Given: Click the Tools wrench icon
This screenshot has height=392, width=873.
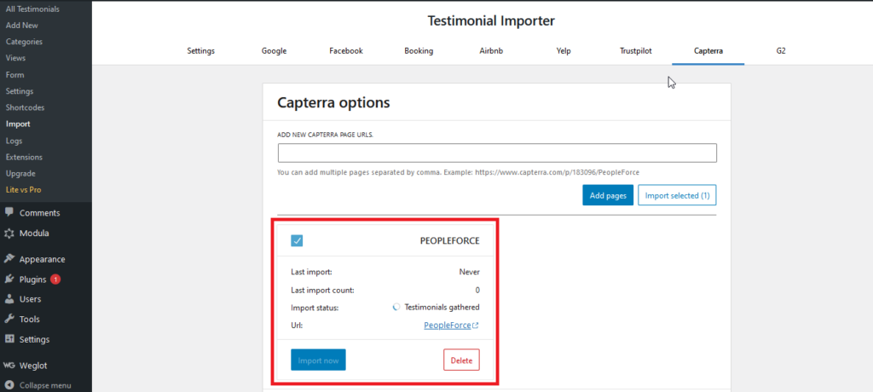Looking at the screenshot, I should [x=9, y=319].
